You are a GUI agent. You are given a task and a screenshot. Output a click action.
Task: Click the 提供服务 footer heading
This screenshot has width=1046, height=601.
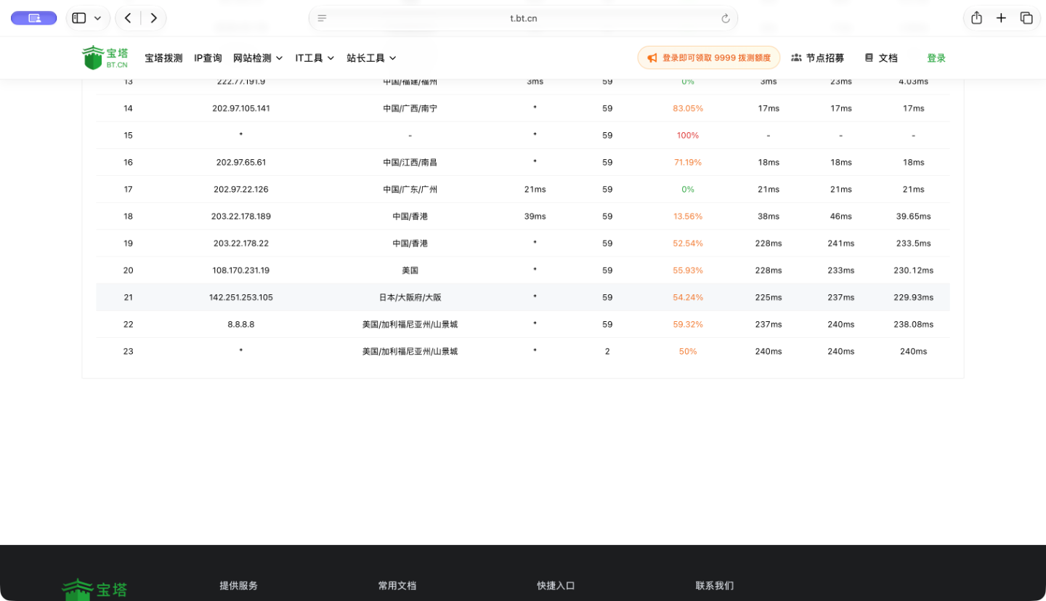coord(239,585)
